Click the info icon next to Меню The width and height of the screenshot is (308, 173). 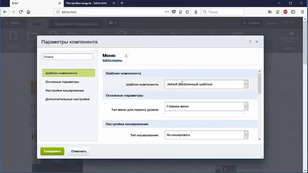(x=126, y=56)
